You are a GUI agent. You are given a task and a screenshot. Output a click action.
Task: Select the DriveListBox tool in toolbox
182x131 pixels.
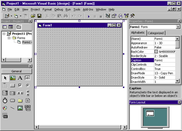click(12, 101)
